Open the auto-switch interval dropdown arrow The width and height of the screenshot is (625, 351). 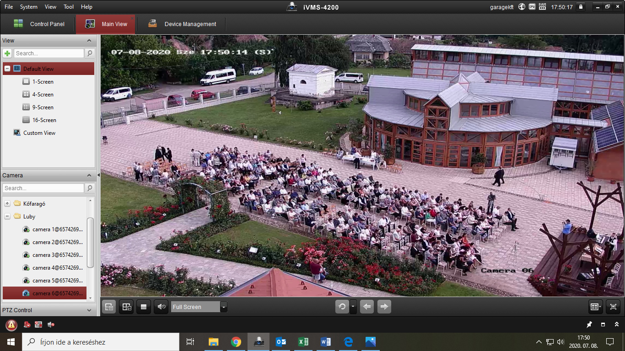pyautogui.click(x=353, y=307)
